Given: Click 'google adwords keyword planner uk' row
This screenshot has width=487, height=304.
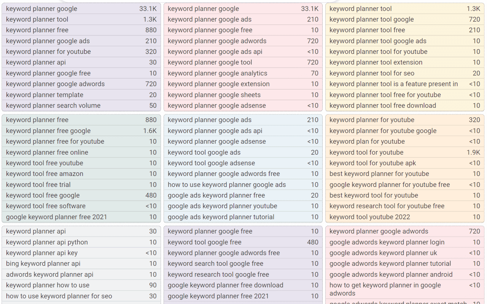Looking at the screenshot, I should click(405, 253).
